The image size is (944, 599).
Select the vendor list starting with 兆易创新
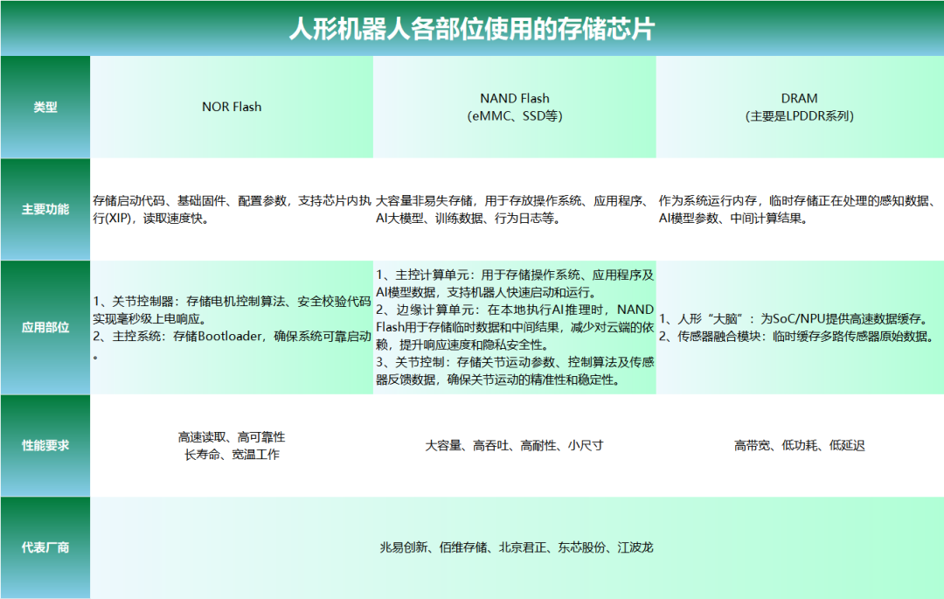[x=517, y=547]
